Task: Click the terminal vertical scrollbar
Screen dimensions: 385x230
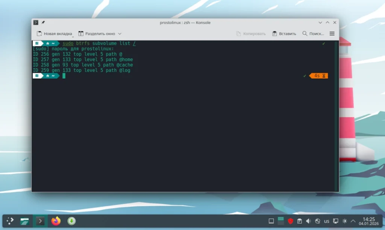Action: coord(336,116)
